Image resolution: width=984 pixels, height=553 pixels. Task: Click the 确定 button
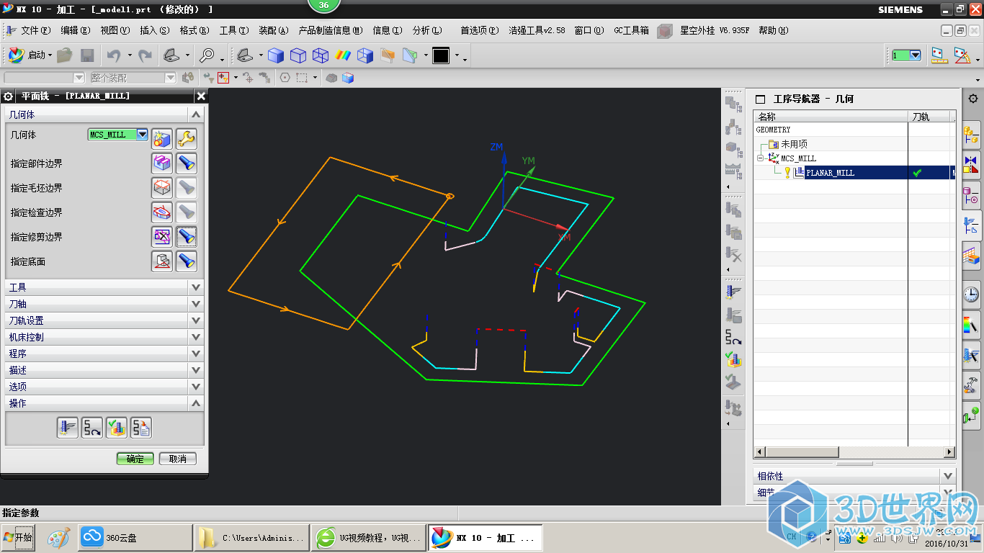(x=135, y=459)
